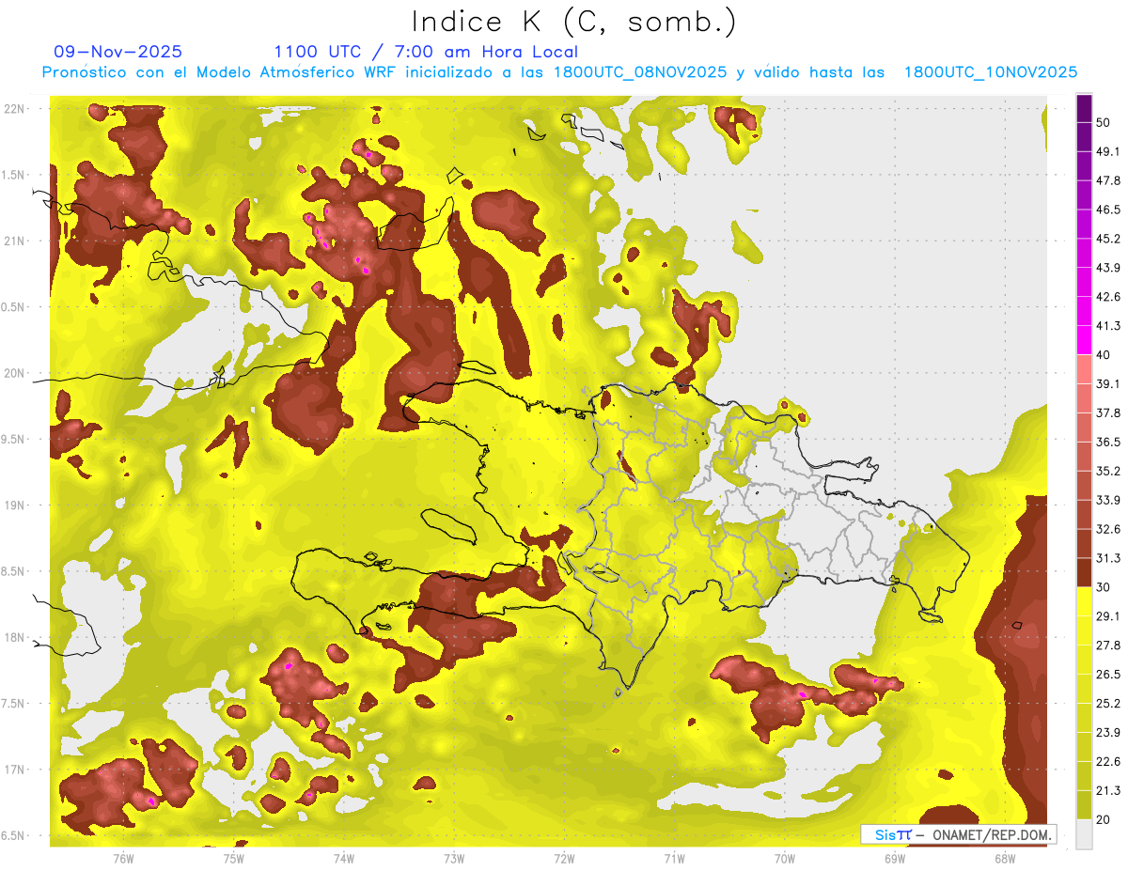Select the gray legend band below 20

[1085, 833]
